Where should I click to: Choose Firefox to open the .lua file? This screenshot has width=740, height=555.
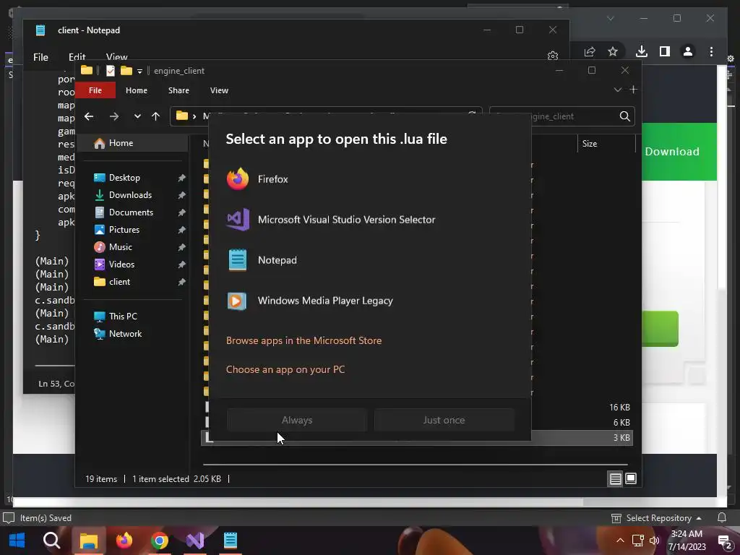369,179
